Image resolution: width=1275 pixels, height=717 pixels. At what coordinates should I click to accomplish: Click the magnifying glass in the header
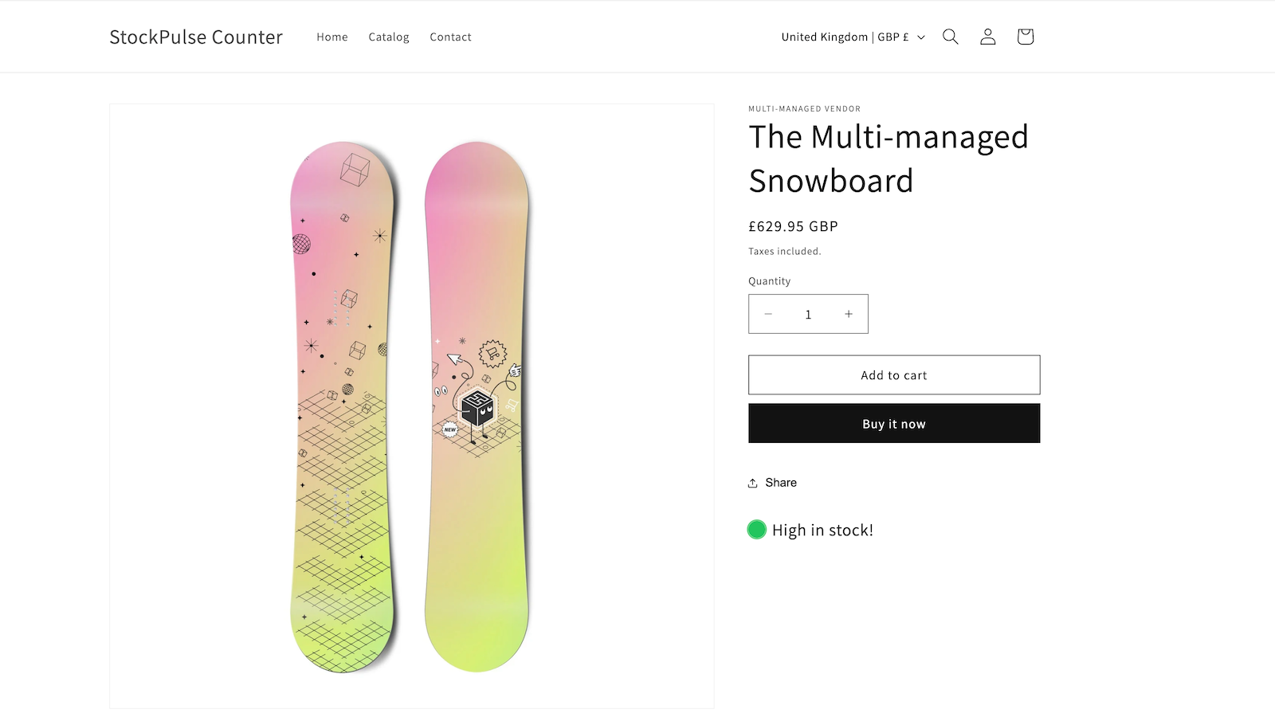pos(950,37)
